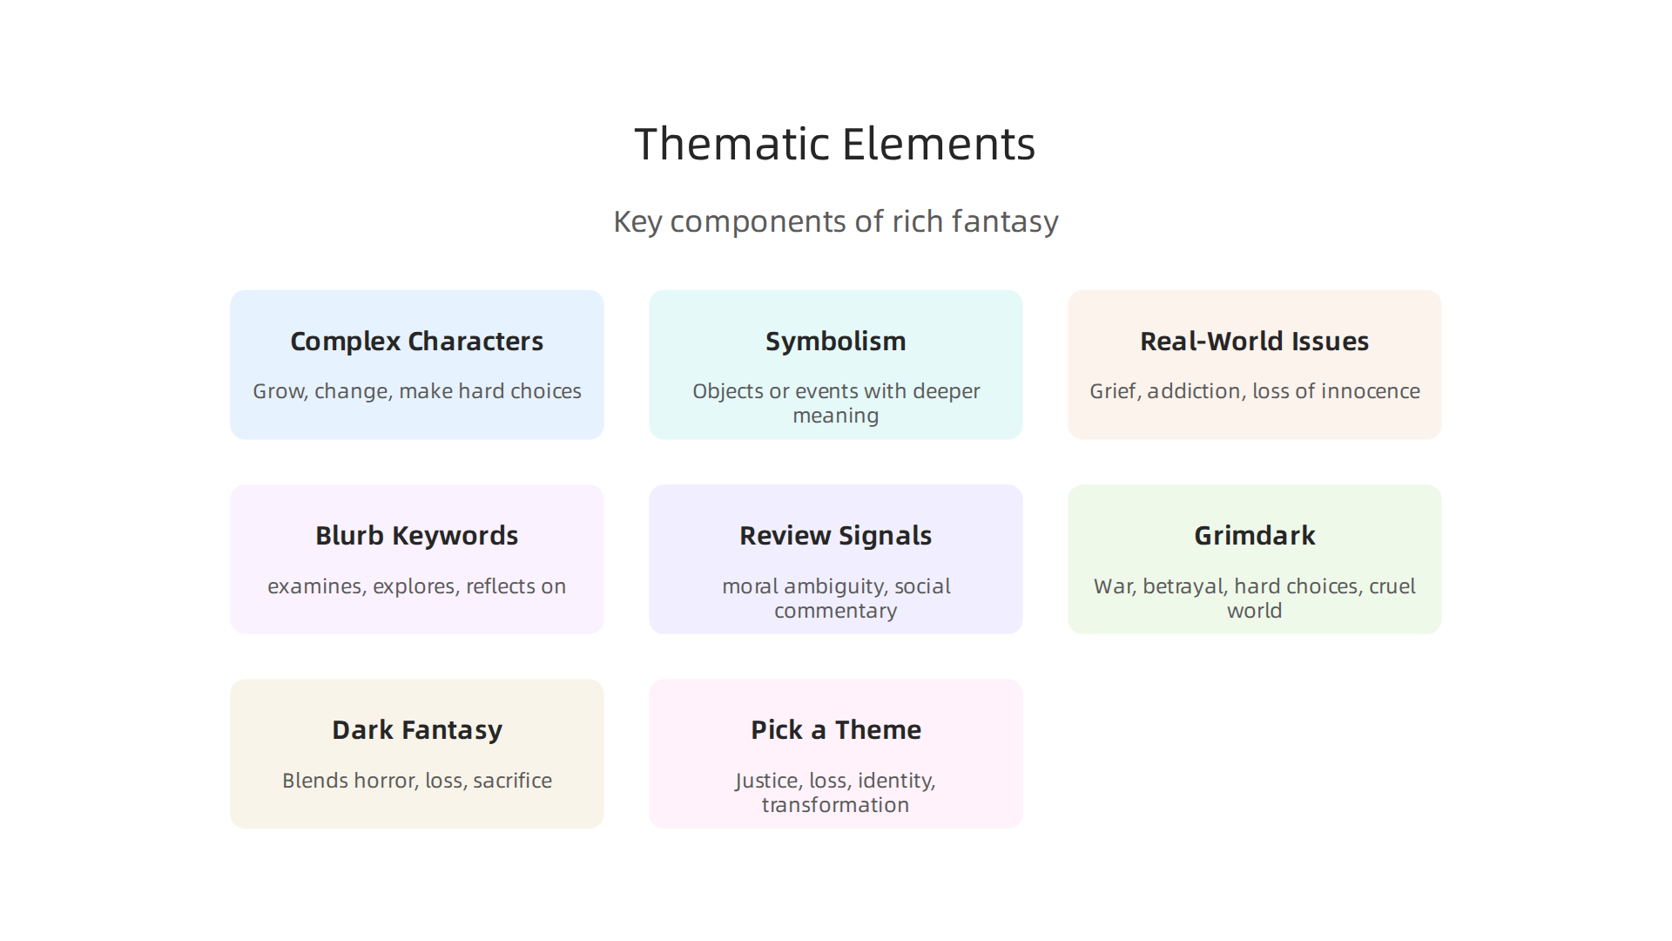Select 'Grief, addiction, loss of innocence' text
1672x941 pixels.
tap(1254, 391)
